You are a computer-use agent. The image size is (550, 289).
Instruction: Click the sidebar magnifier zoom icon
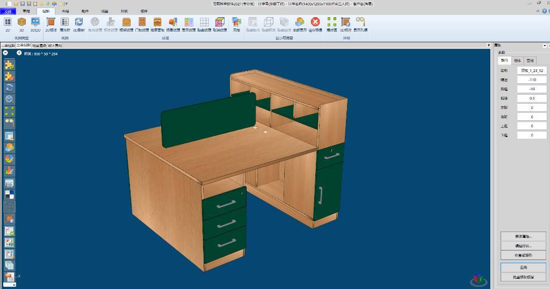pyautogui.click(x=10, y=99)
